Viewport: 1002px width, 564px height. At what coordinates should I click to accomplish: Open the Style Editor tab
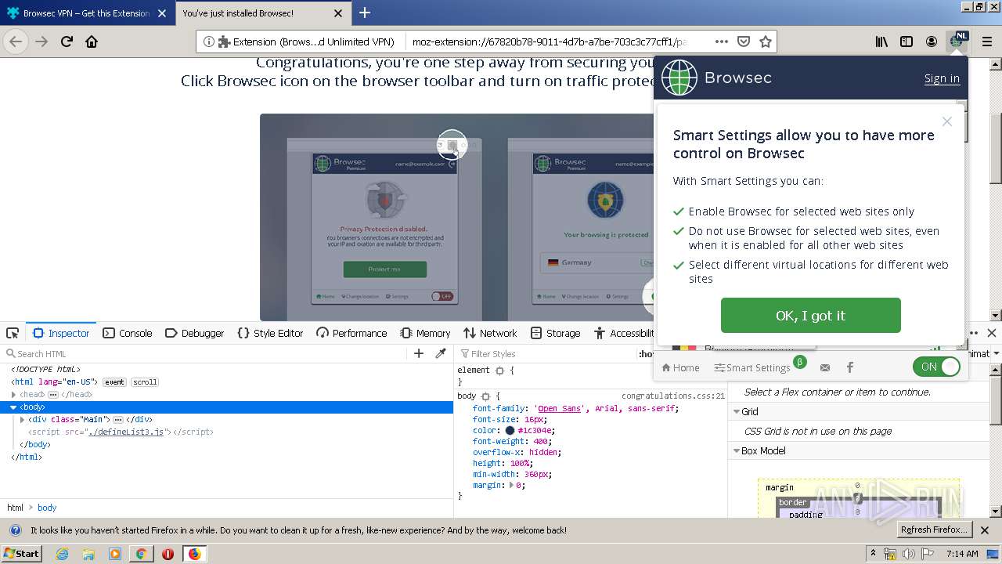(x=270, y=333)
